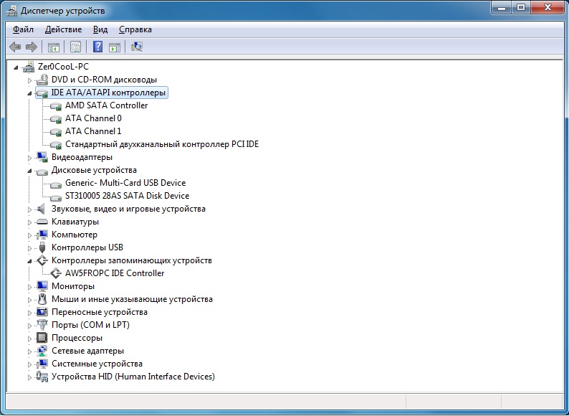Collapse the Zer0CooL-PC root node
The width and height of the screenshot is (569, 416).
tap(16, 67)
